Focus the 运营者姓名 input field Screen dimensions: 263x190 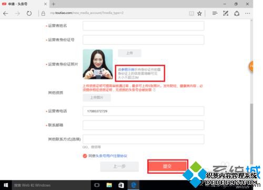144,26
